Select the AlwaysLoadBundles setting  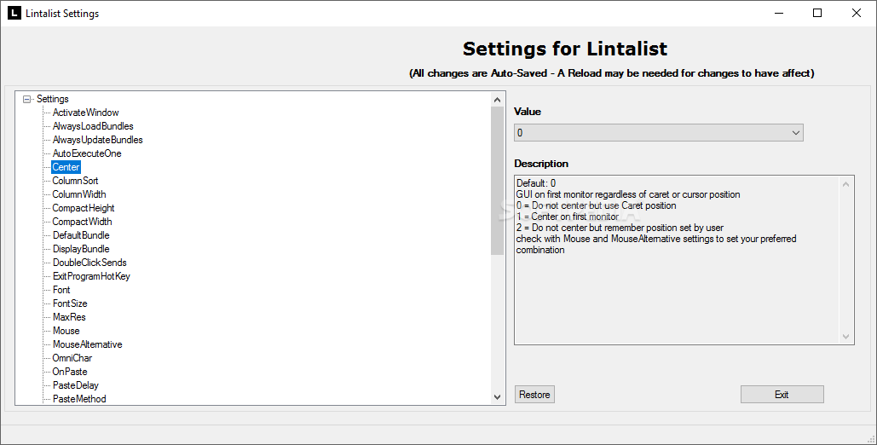[x=93, y=126]
